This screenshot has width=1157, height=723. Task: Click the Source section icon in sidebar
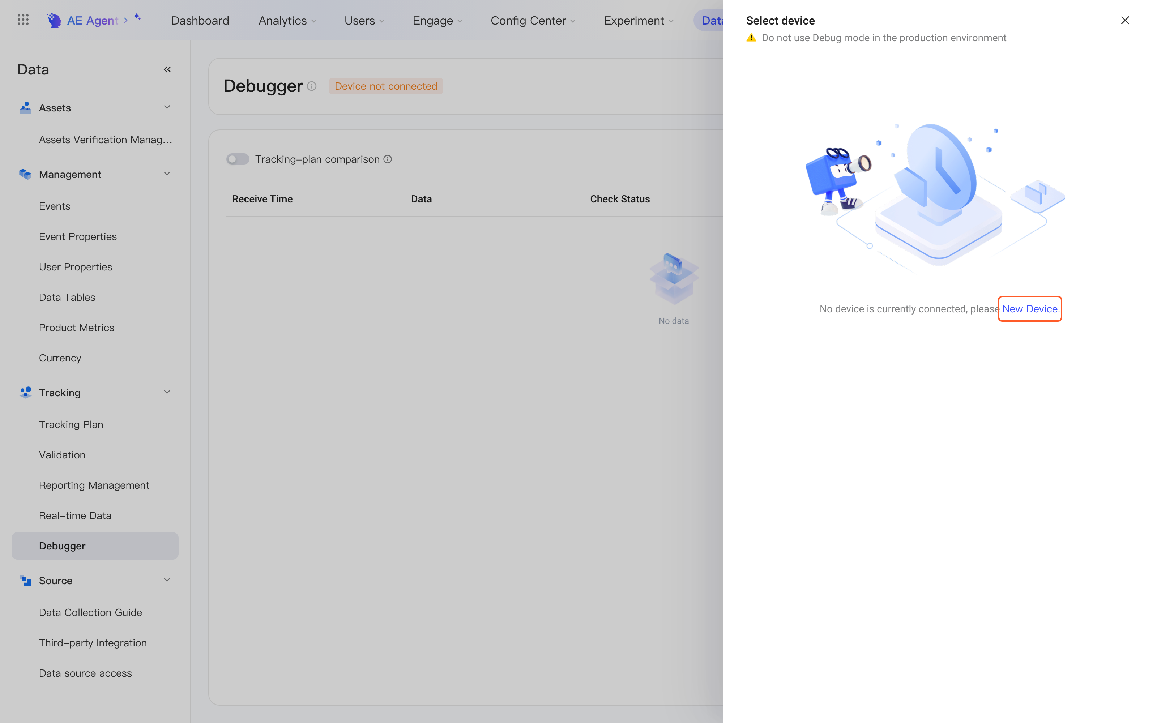(25, 581)
